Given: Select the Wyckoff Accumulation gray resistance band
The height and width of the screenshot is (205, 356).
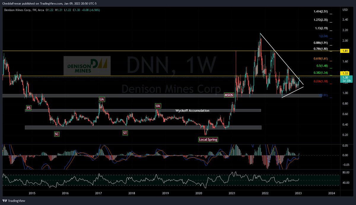Looking at the screenshot, I should [x=143, y=110].
